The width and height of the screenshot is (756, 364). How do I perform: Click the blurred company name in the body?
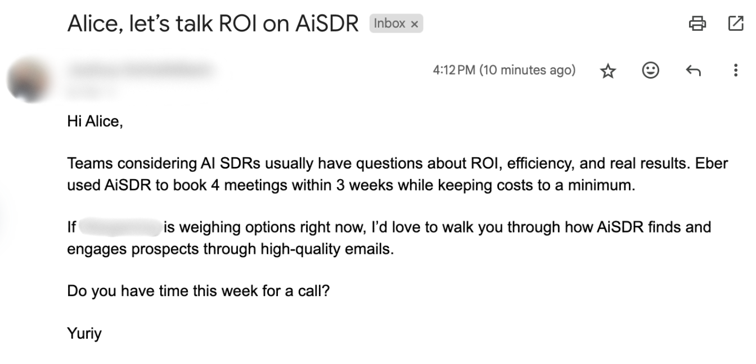click(120, 228)
